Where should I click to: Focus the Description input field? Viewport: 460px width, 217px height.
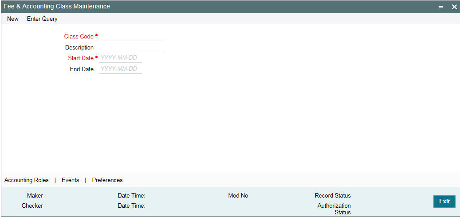(x=131, y=47)
